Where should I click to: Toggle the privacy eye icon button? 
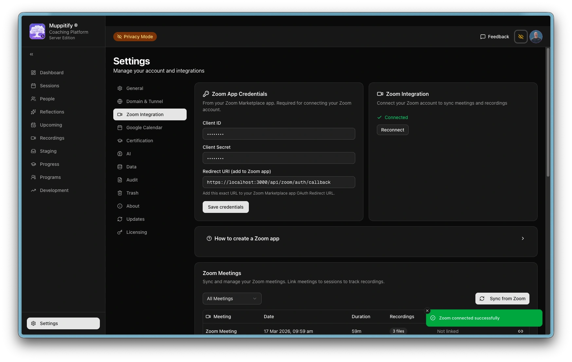(521, 37)
